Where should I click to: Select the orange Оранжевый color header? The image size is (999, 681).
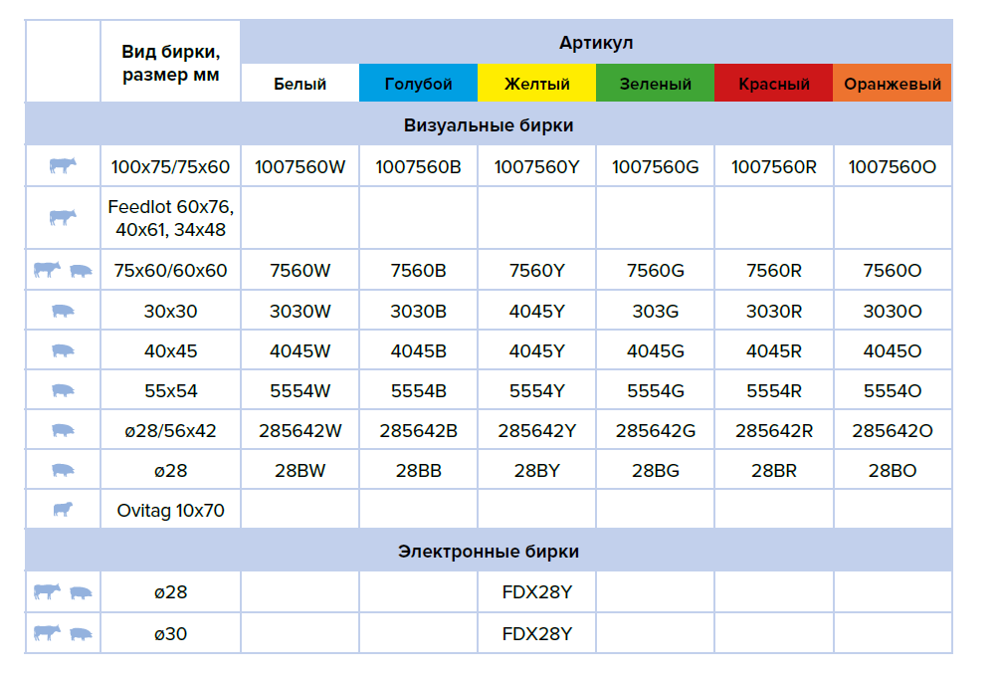tap(892, 83)
